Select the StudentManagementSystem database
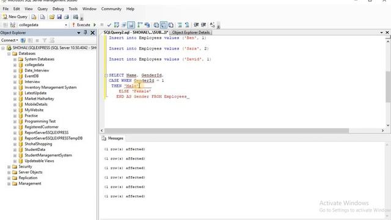Viewport: 391px width, 220px height. (48, 155)
